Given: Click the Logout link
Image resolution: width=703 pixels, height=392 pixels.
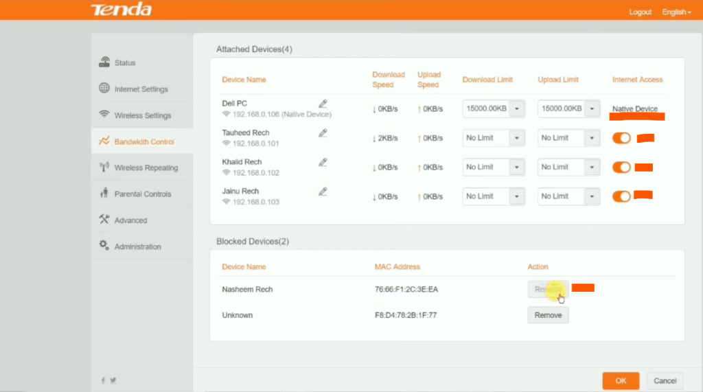Looking at the screenshot, I should (x=640, y=12).
